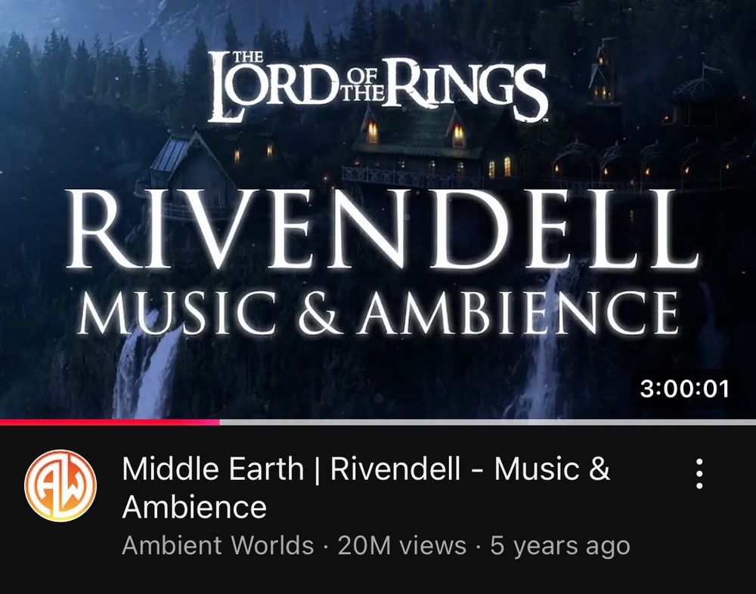
Task: Seek within the gray unwatched progress segment
Action: [488, 422]
